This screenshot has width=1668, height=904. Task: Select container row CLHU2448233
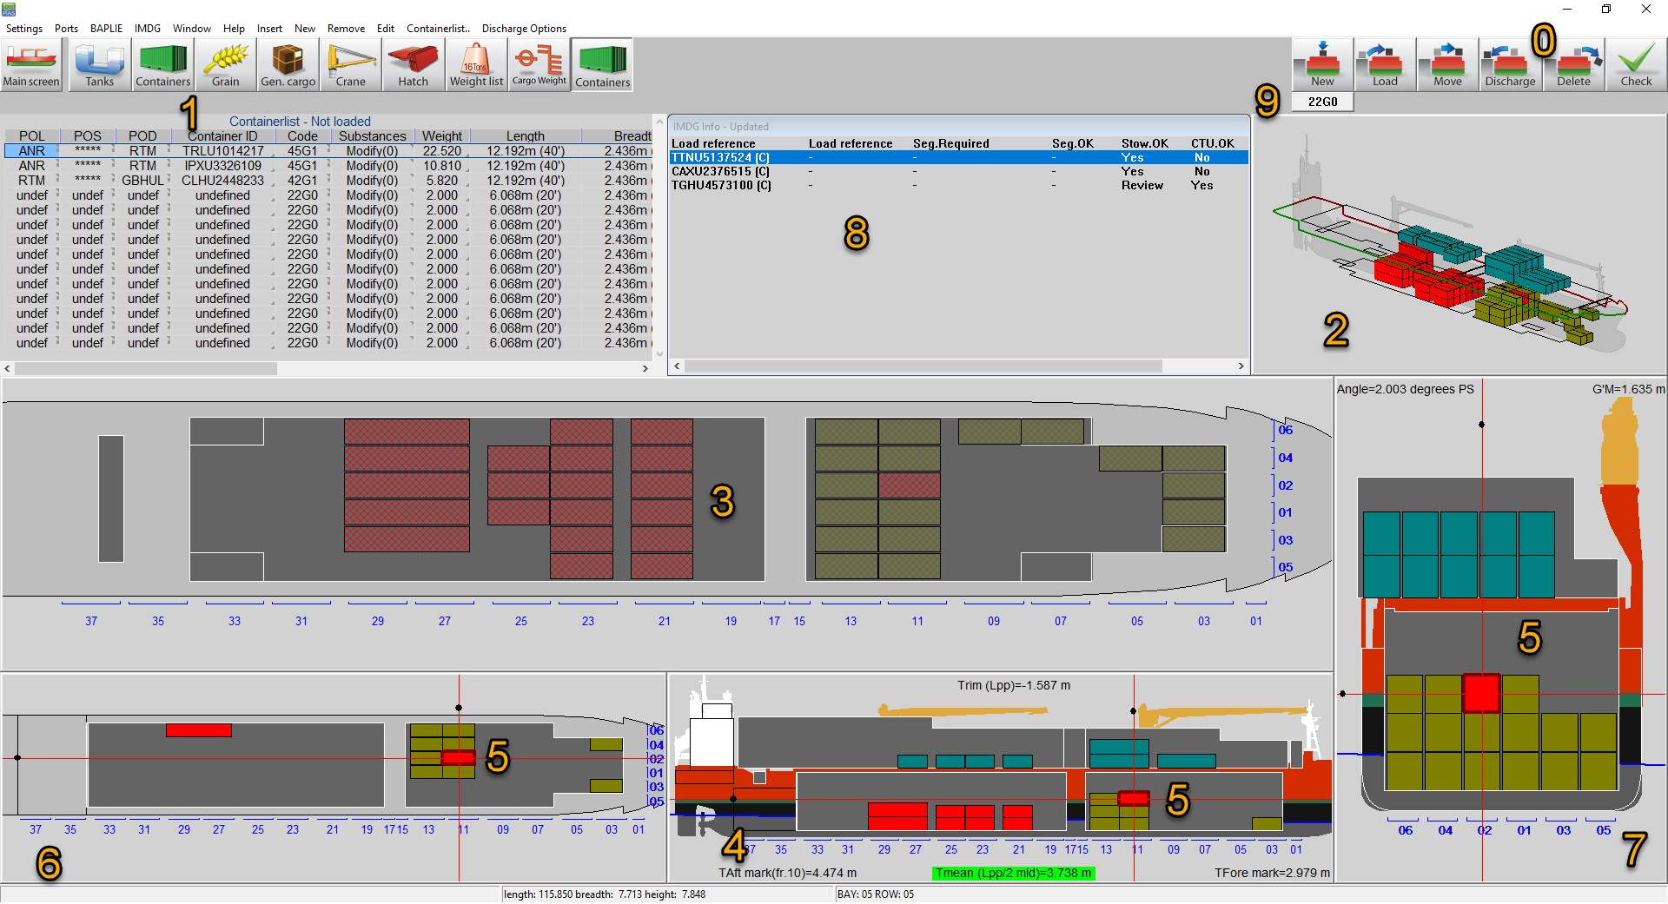pyautogui.click(x=328, y=181)
